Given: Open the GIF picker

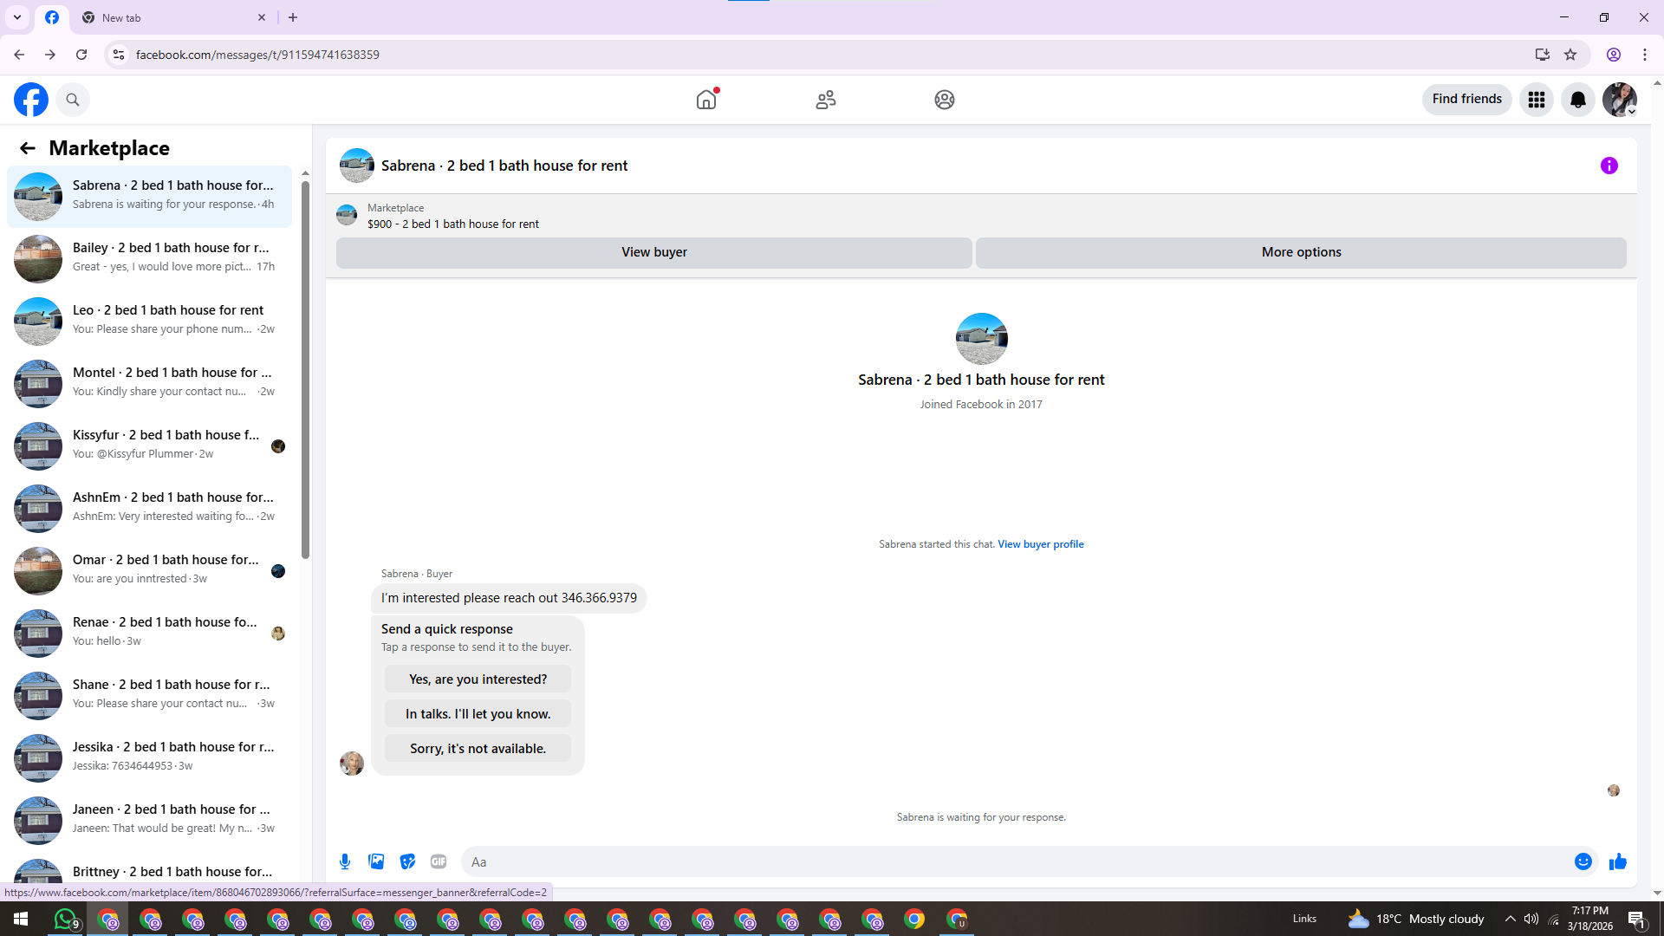Looking at the screenshot, I should pos(439,861).
